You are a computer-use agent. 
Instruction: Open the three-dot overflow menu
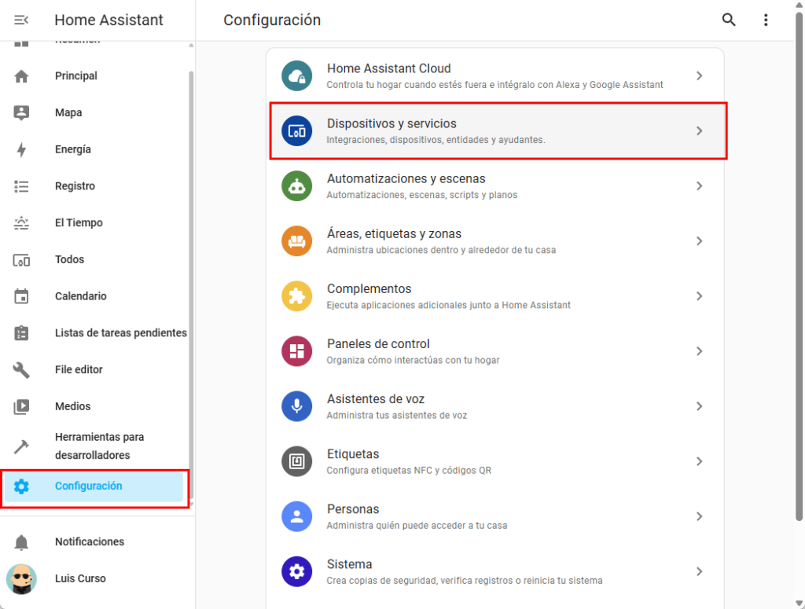click(x=766, y=20)
